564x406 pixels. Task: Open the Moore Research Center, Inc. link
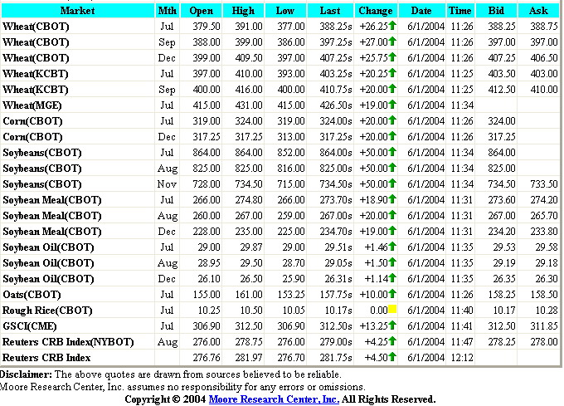tap(274, 399)
